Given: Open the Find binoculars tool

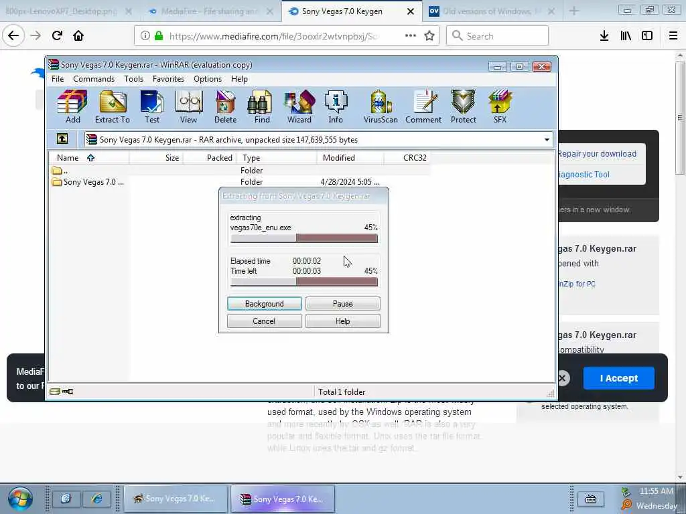Looking at the screenshot, I should [262, 106].
